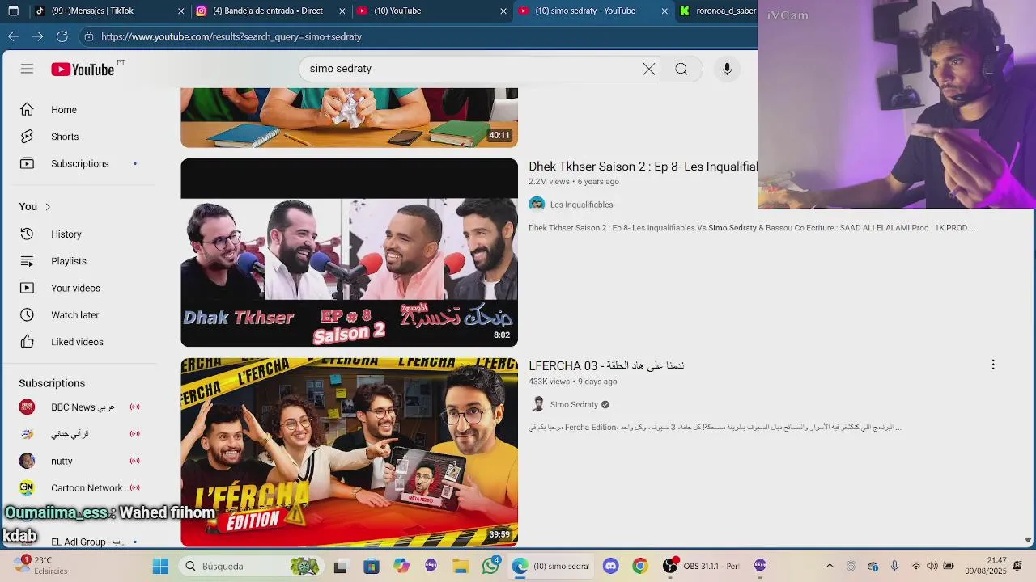Image resolution: width=1036 pixels, height=582 pixels.
Task: Close the Bandeja de entrada Direct tab
Action: (342, 11)
